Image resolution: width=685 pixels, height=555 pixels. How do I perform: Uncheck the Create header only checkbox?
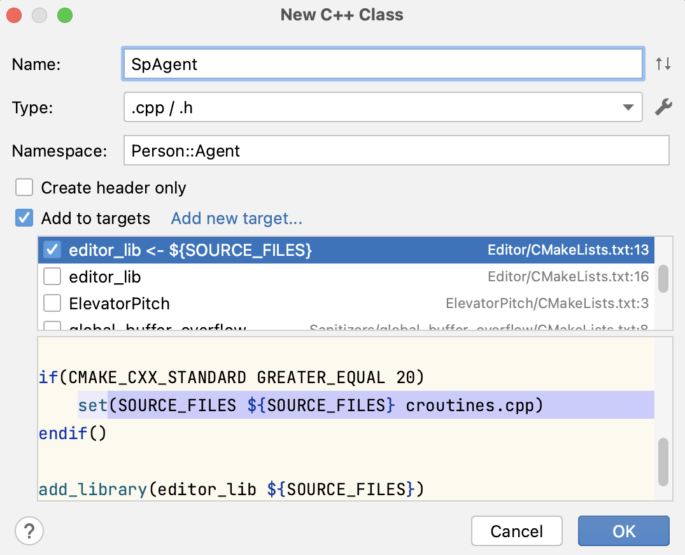point(24,187)
